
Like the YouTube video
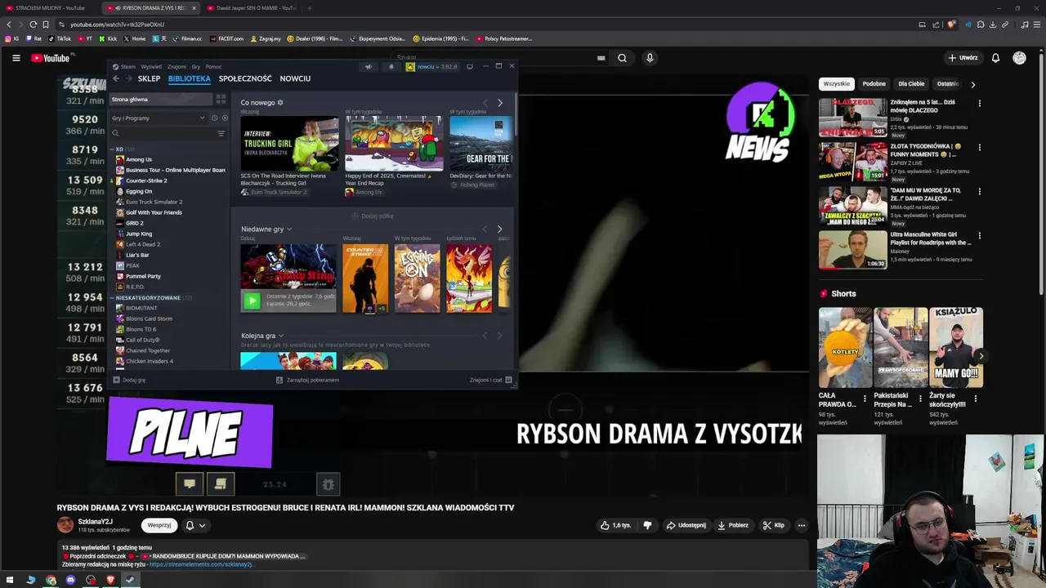pyautogui.click(x=615, y=525)
